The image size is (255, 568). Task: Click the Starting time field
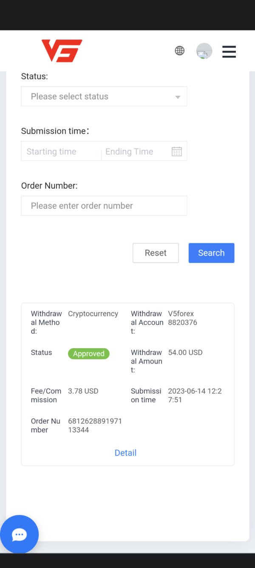61,151
